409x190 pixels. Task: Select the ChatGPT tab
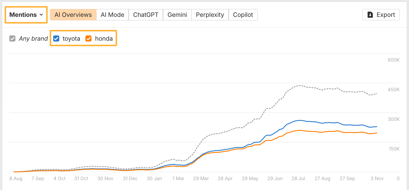[146, 15]
